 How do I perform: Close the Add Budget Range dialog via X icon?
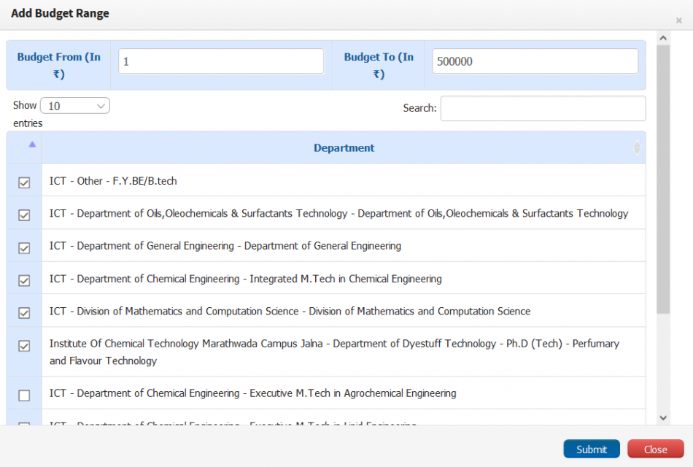[679, 20]
